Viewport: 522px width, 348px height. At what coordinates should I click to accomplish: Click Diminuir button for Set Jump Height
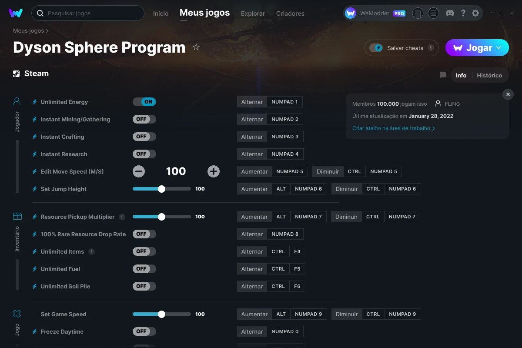click(347, 189)
